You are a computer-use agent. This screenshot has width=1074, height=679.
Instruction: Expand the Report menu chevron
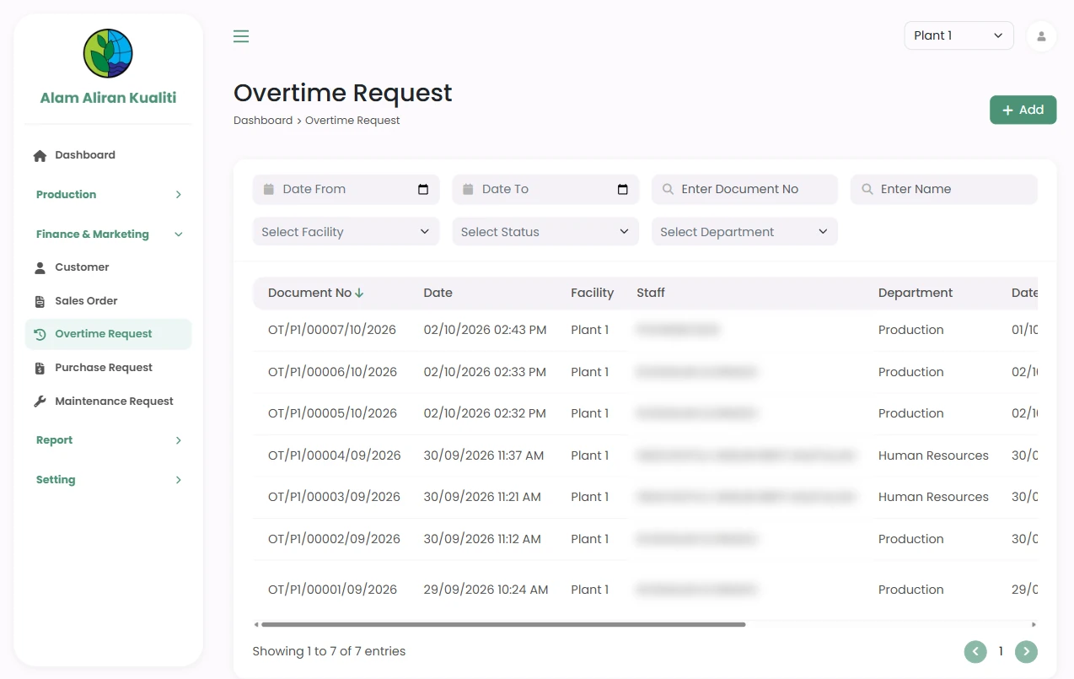click(x=178, y=440)
